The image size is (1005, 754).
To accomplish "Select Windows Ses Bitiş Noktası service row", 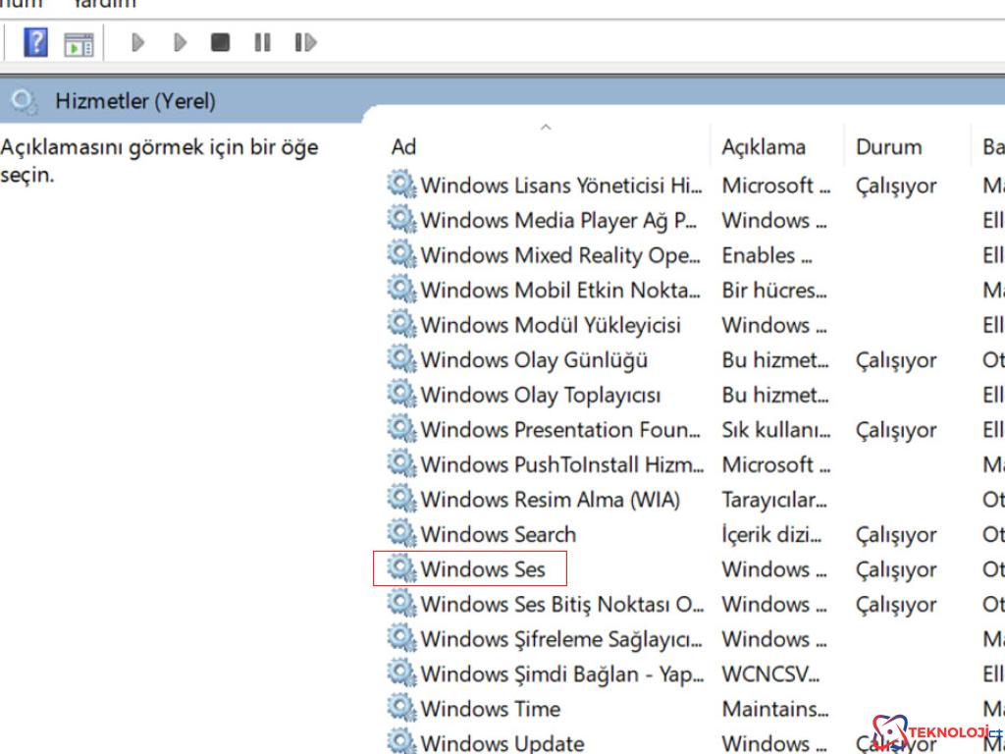I will click(561, 604).
